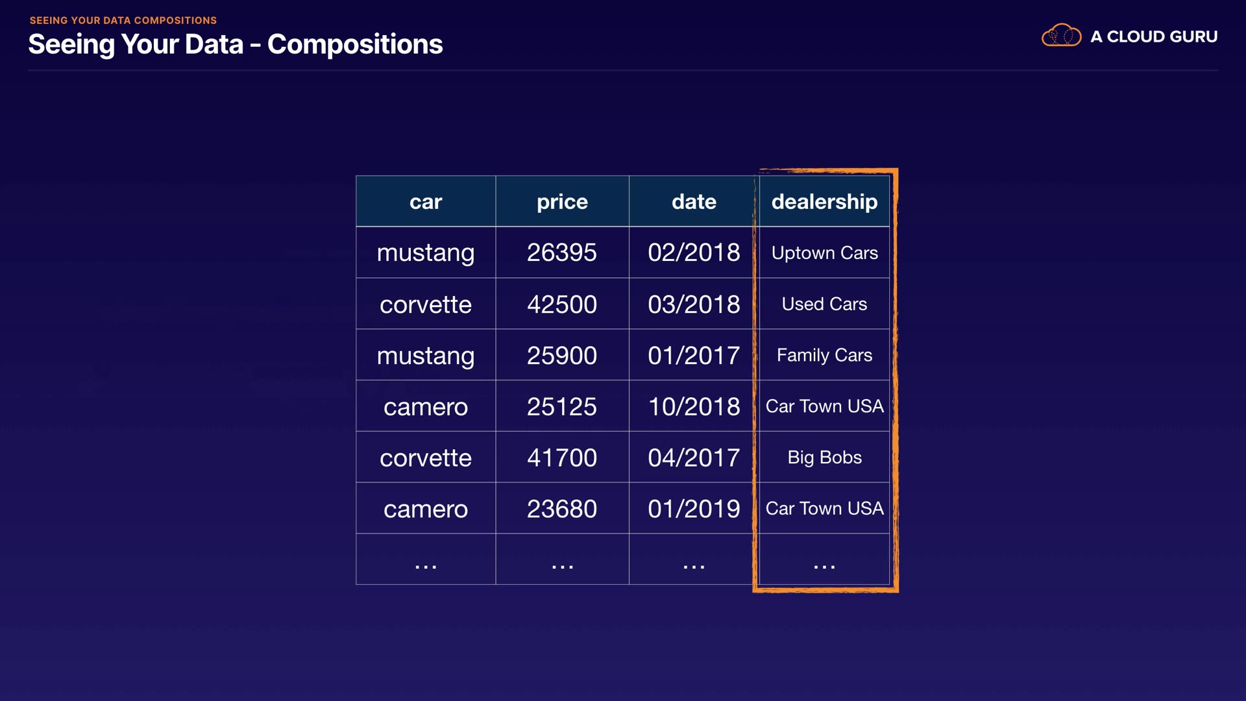The width and height of the screenshot is (1246, 701).
Task: Click the orange SEEING YOUR DATA COMPOSITIONS subtitle
Action: click(123, 20)
